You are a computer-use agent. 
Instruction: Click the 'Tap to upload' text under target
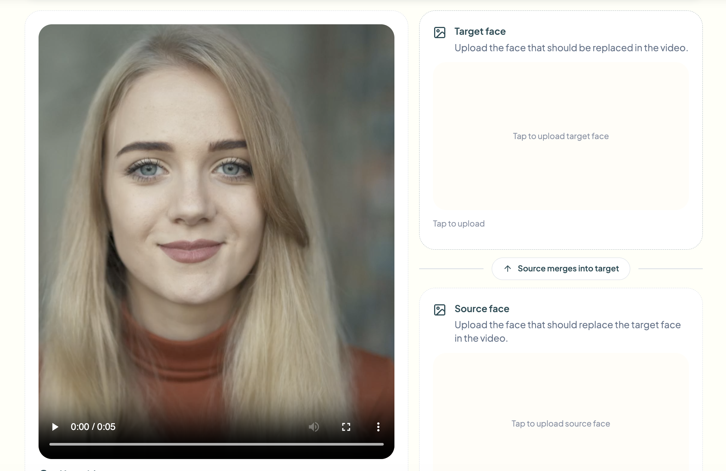coord(459,224)
